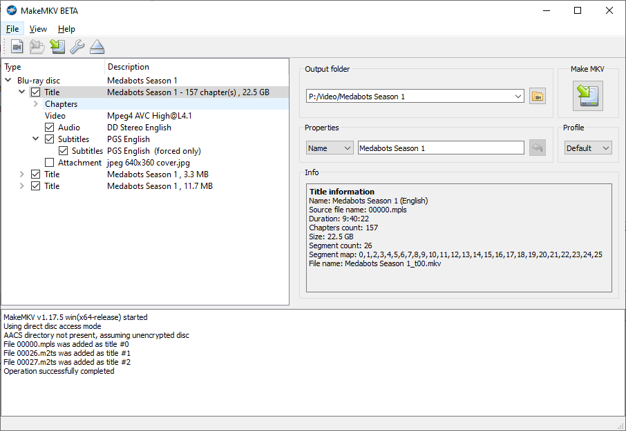Viewport: 626px width, 431px height.
Task: Expand the 11.7 MB Title node
Action: [x=22, y=186]
